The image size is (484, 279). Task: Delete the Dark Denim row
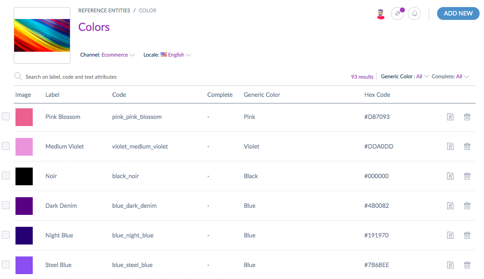(467, 206)
